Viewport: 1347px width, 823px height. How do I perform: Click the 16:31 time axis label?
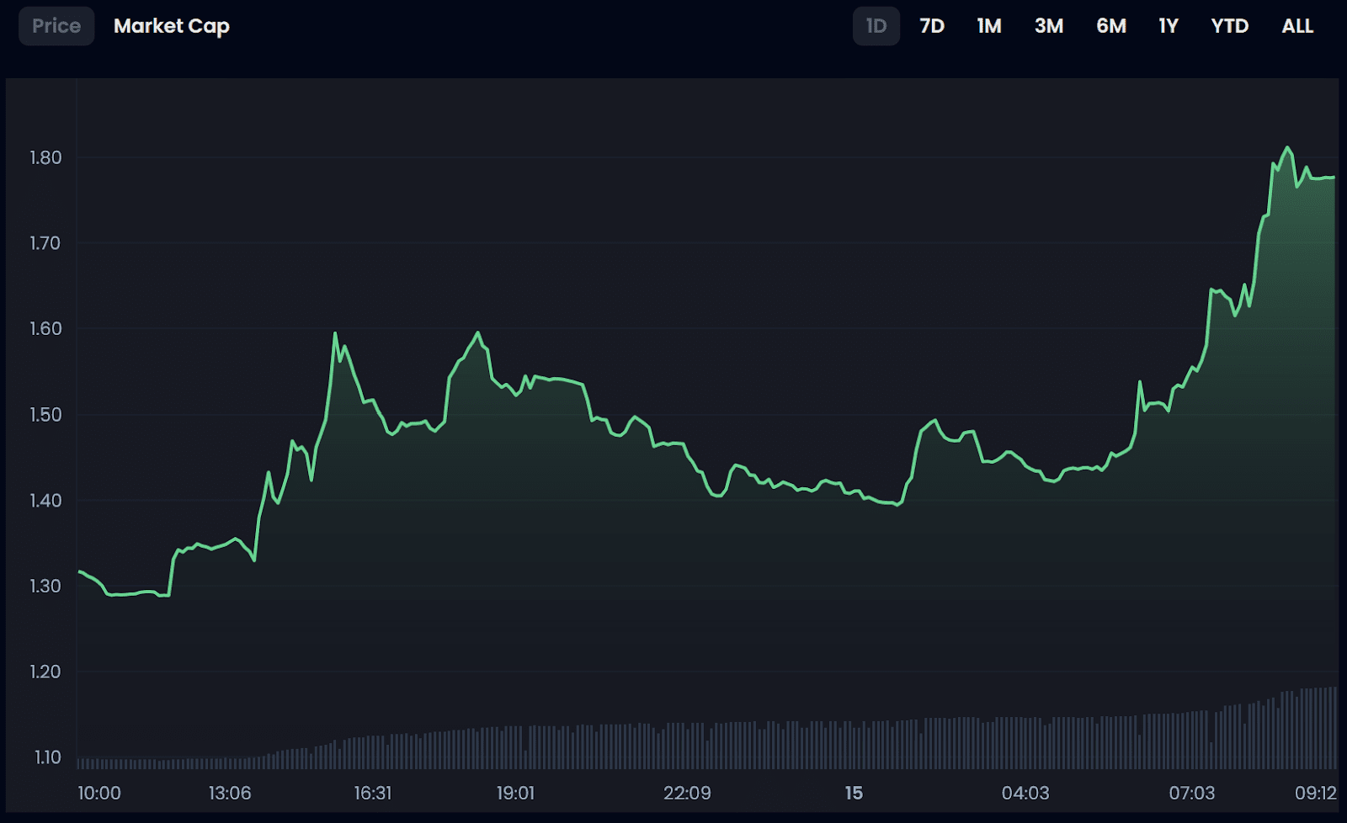pyautogui.click(x=373, y=793)
